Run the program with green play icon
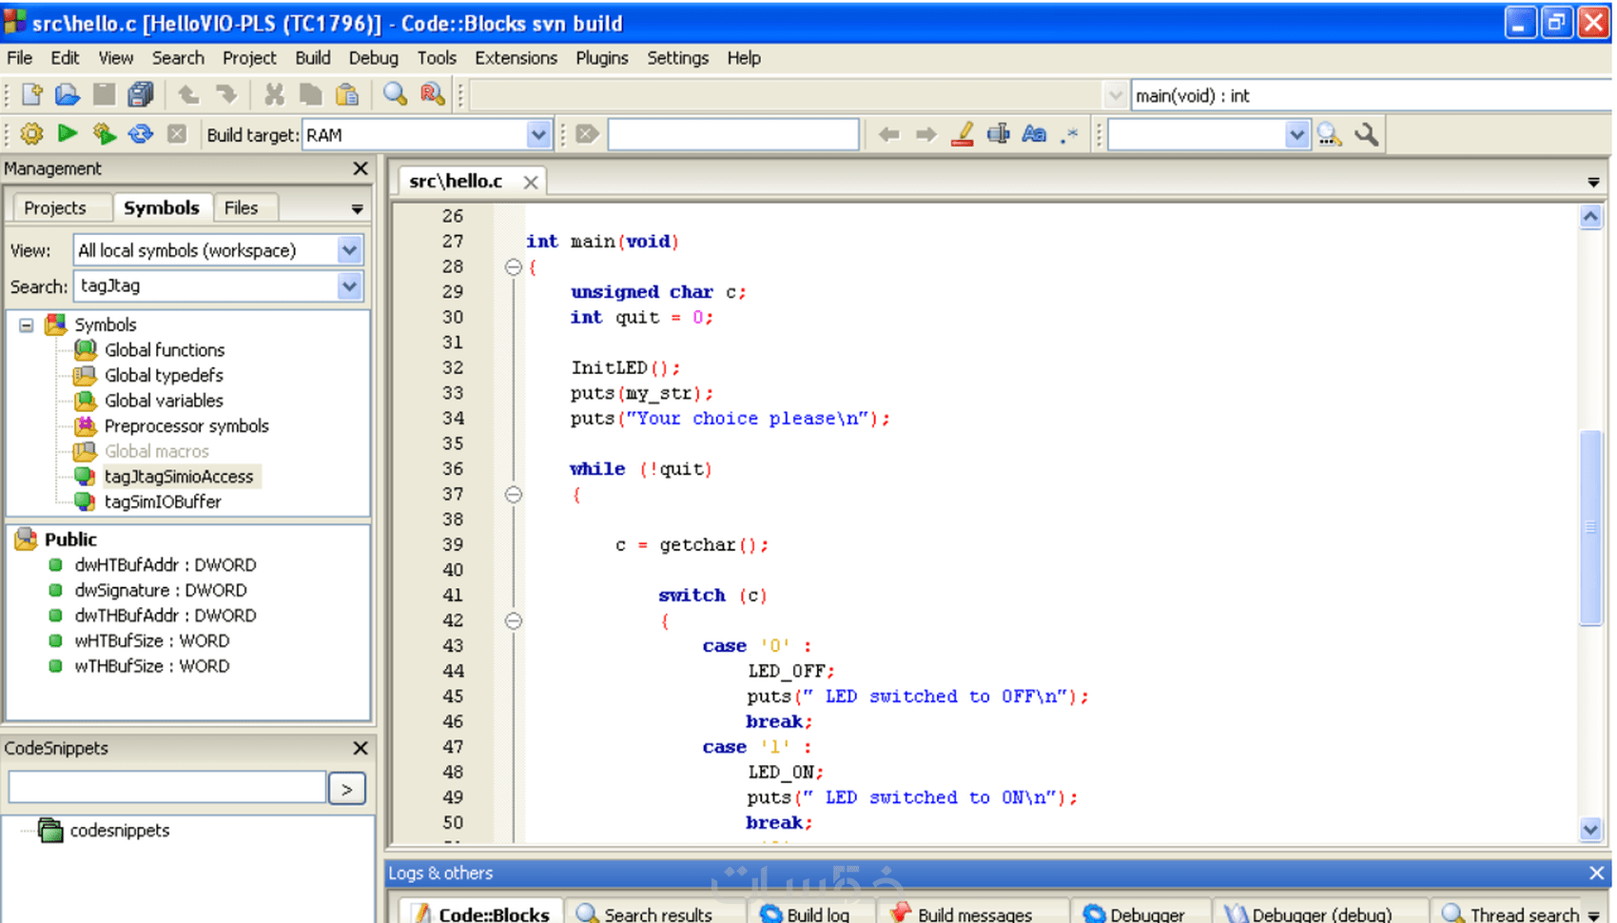Image resolution: width=1617 pixels, height=923 pixels. click(x=68, y=134)
